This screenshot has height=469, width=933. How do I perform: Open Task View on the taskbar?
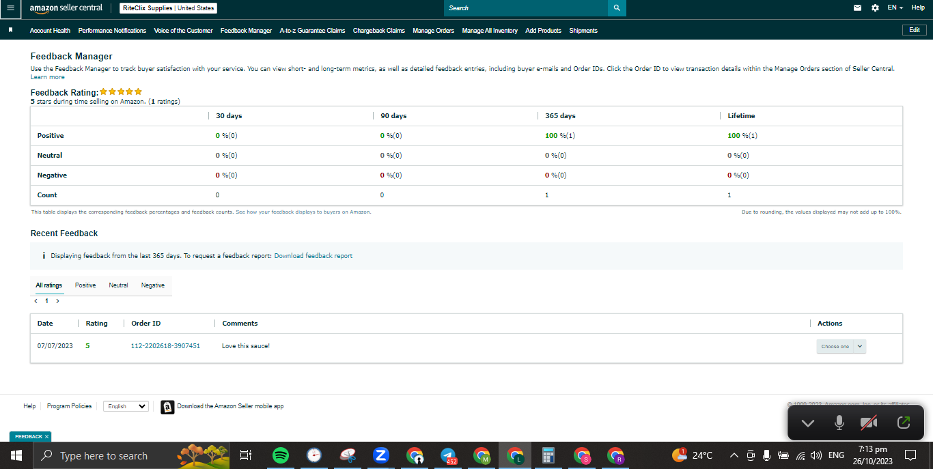tap(247, 455)
